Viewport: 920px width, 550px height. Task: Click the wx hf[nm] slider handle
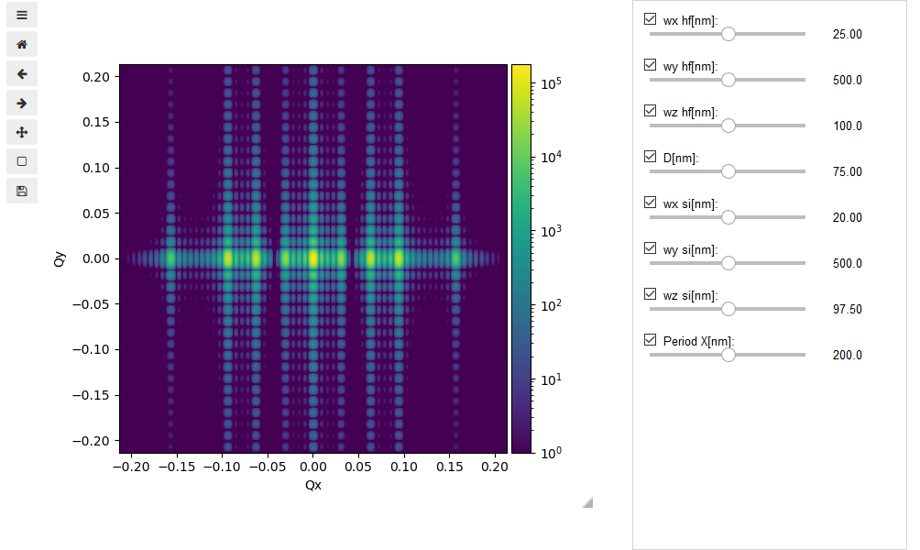pos(728,34)
